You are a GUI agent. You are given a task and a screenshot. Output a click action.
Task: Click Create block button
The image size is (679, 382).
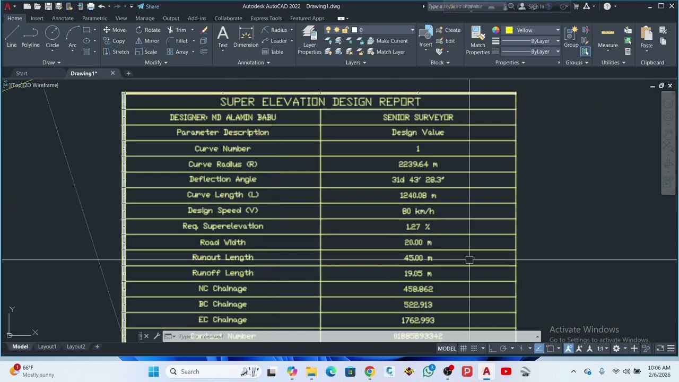tap(448, 30)
